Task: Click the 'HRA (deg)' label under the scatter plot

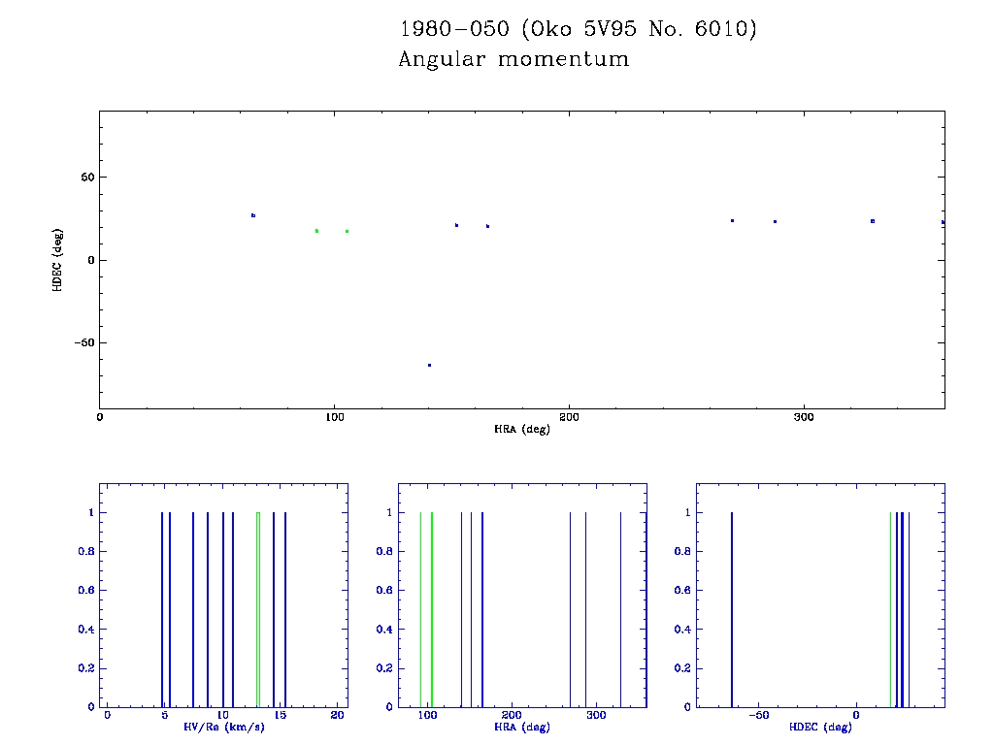Action: (x=521, y=429)
